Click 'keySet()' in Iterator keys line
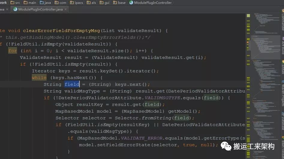This screenshot has height=159, width=284. pos(112,71)
